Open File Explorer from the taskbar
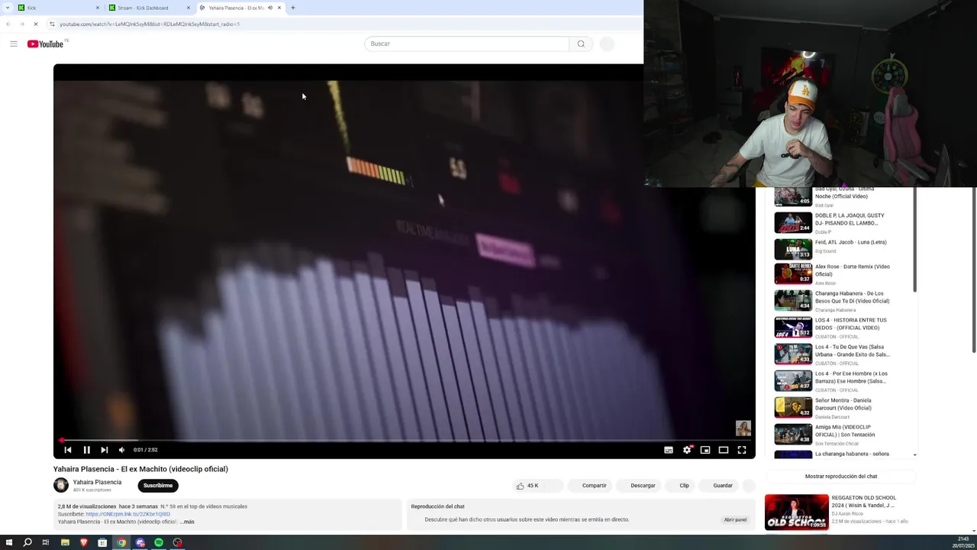Image resolution: width=977 pixels, height=550 pixels. pyautogui.click(x=65, y=542)
